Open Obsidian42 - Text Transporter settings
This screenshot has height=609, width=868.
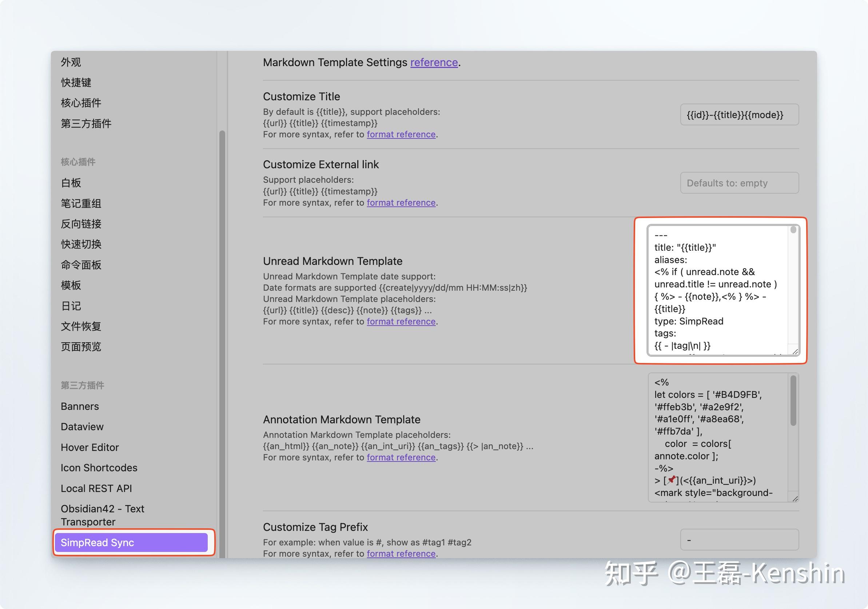click(x=103, y=515)
